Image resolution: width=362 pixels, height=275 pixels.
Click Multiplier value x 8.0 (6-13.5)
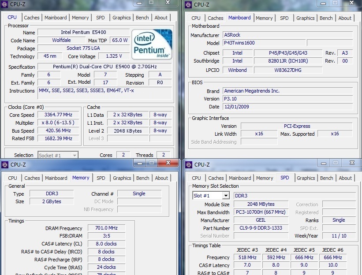tap(58, 123)
